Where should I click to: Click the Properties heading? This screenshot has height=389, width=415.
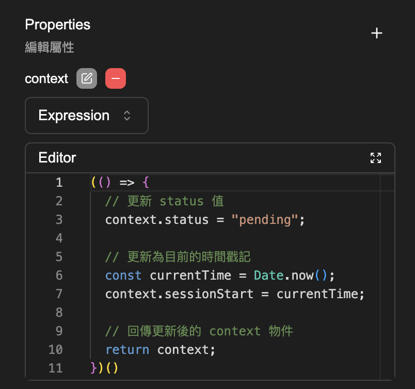pos(57,25)
